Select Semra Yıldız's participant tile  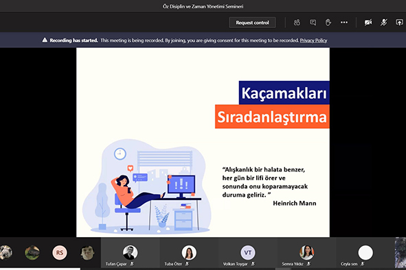pos(306,253)
